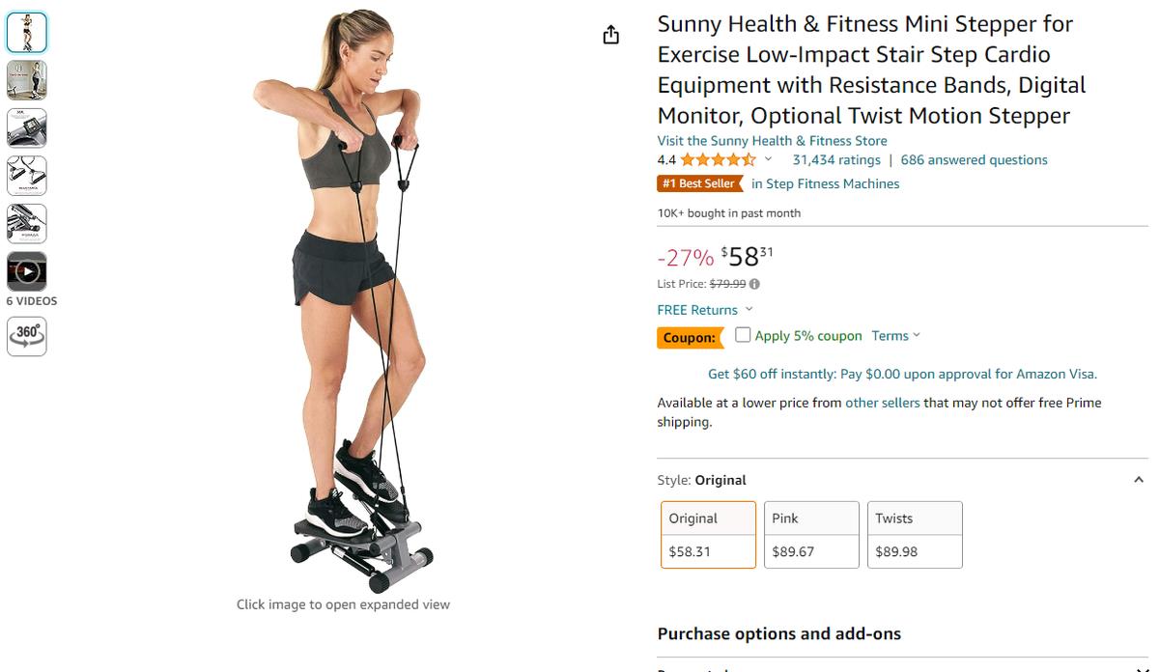
Task: Select the digital monitor close-up thumbnail
Action: click(x=27, y=128)
